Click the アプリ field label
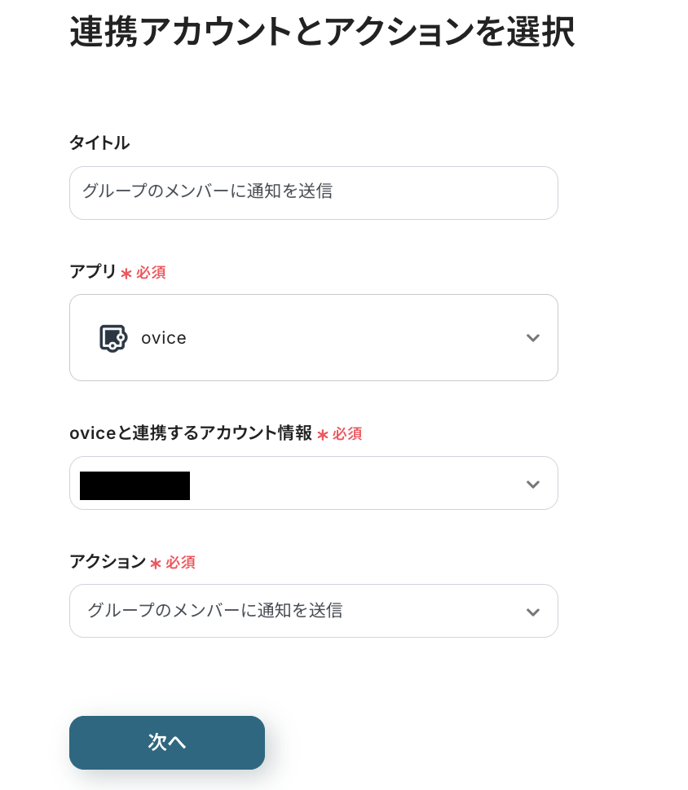 tap(93, 272)
